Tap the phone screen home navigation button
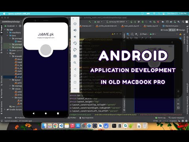189x142 pixels. (x=46, y=113)
